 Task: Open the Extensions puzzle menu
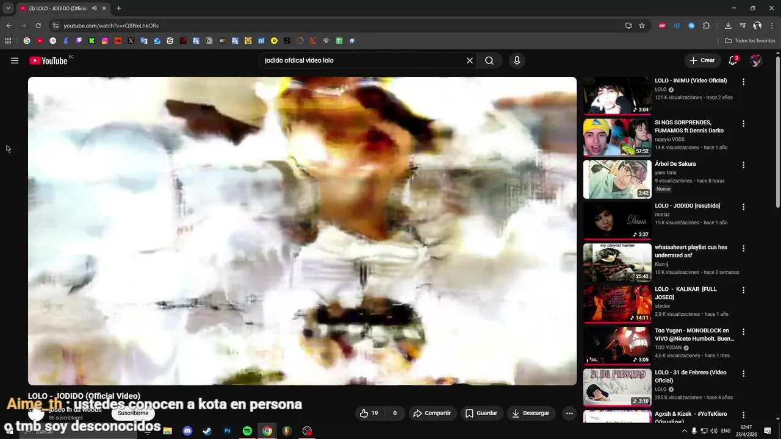click(x=706, y=26)
